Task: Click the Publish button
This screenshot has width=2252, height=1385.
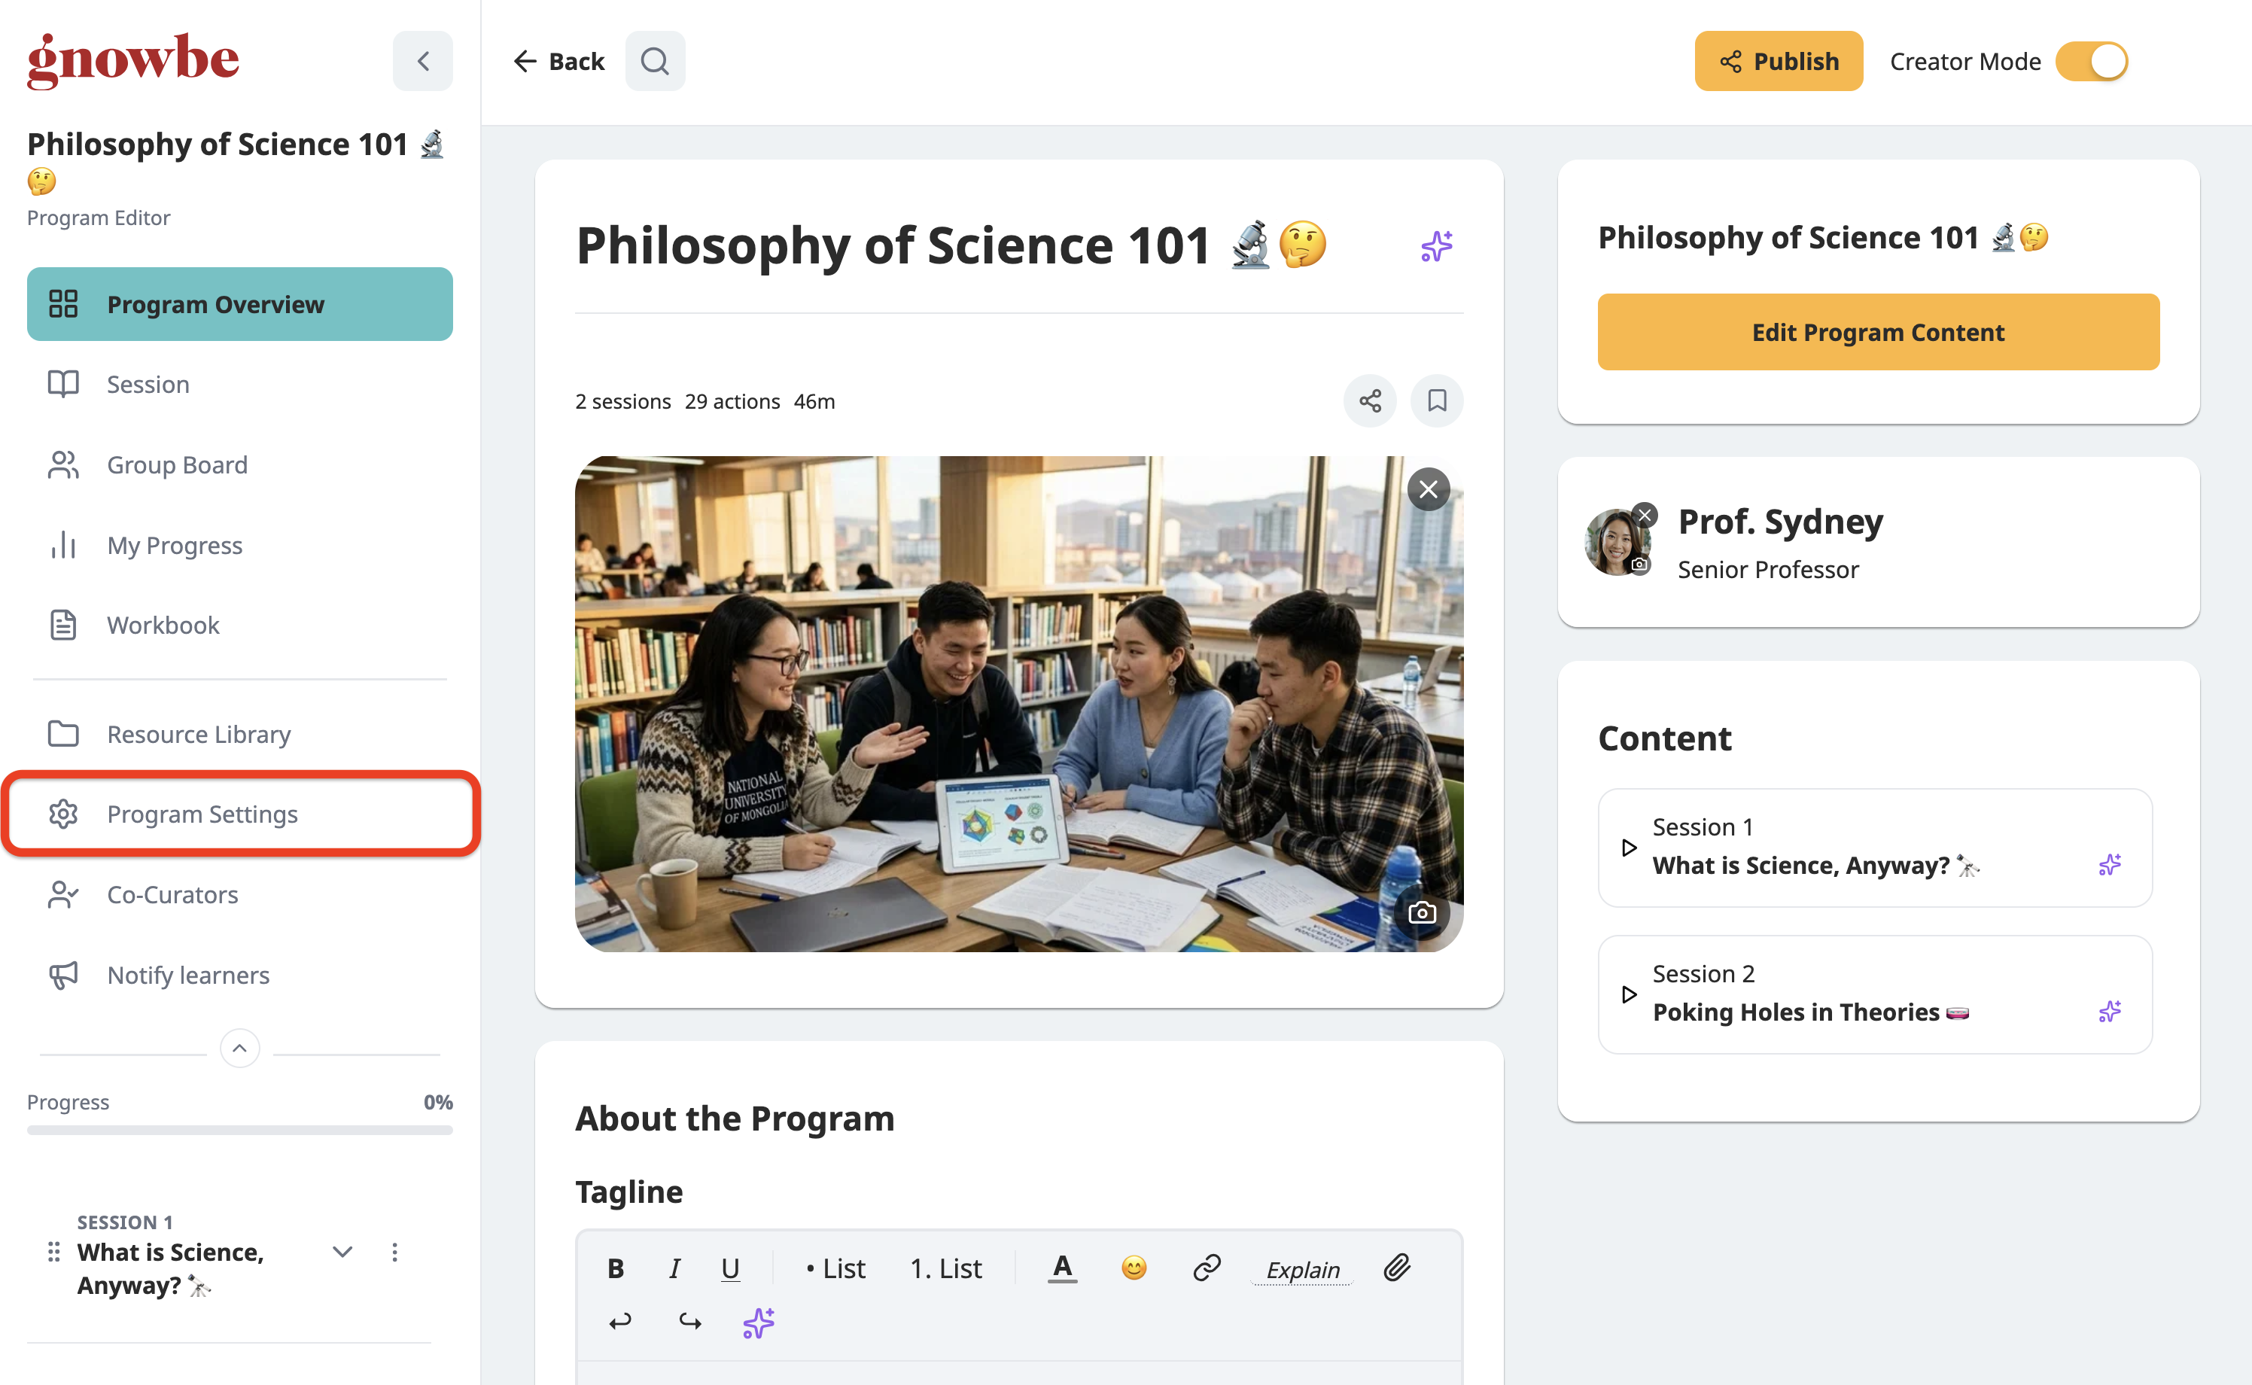Action: point(1779,62)
